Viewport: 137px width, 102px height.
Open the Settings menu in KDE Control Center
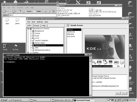click(x=40, y=22)
